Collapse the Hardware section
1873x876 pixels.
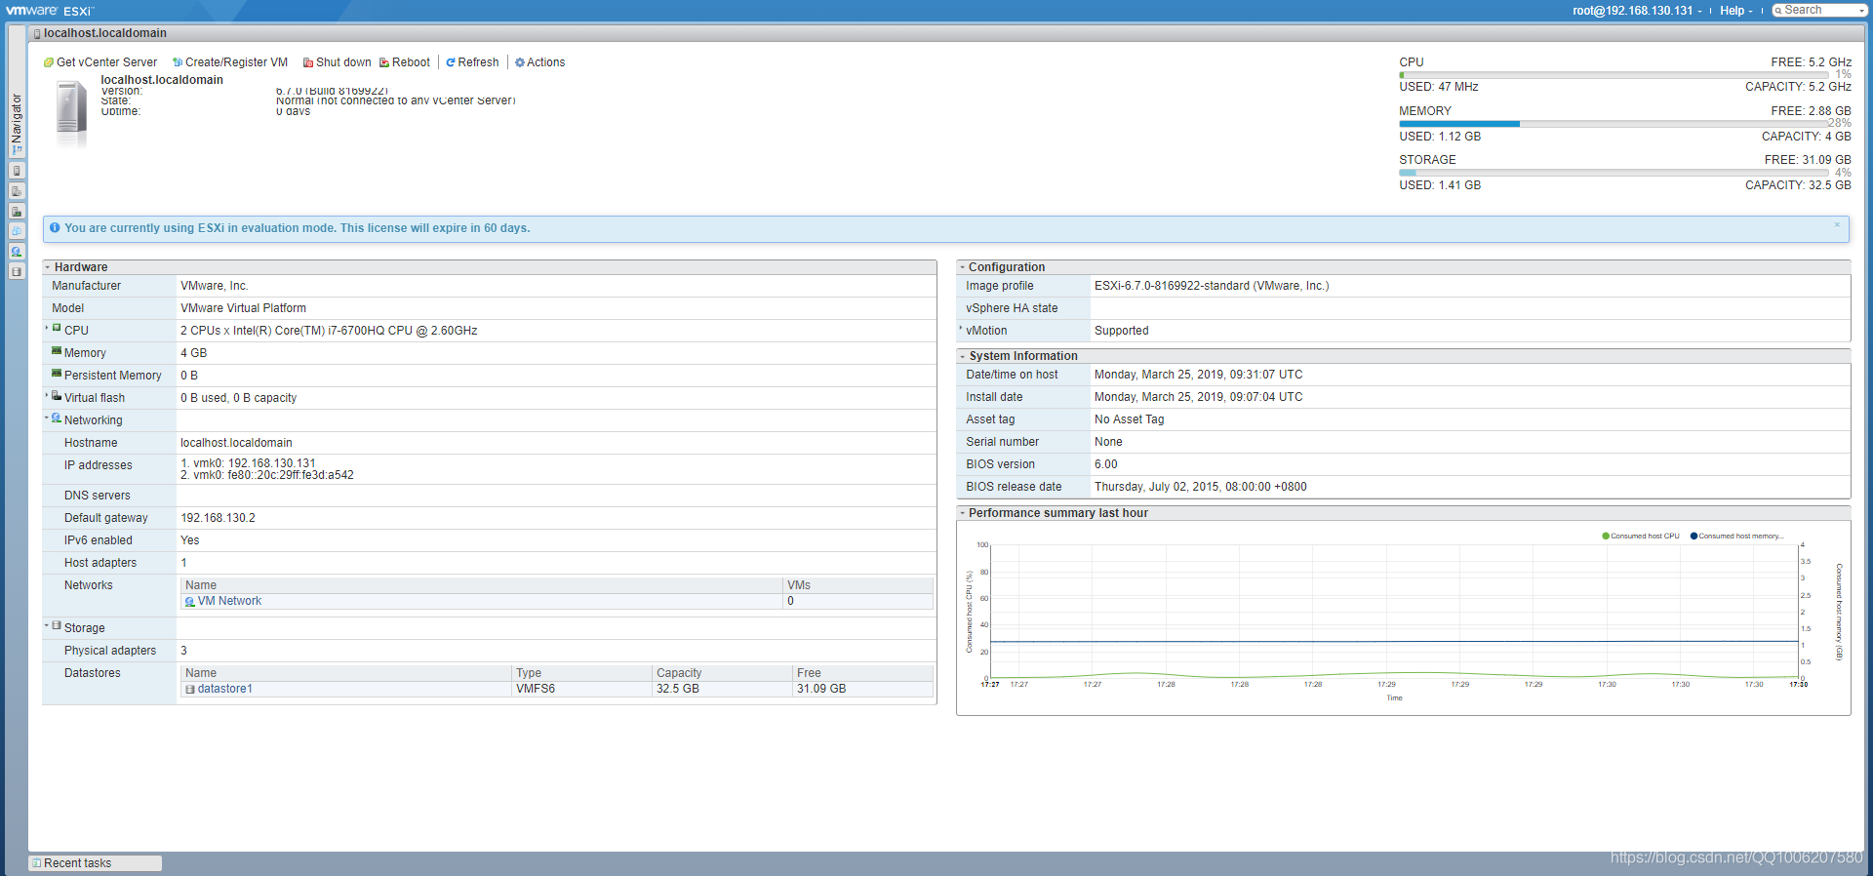tap(48, 267)
